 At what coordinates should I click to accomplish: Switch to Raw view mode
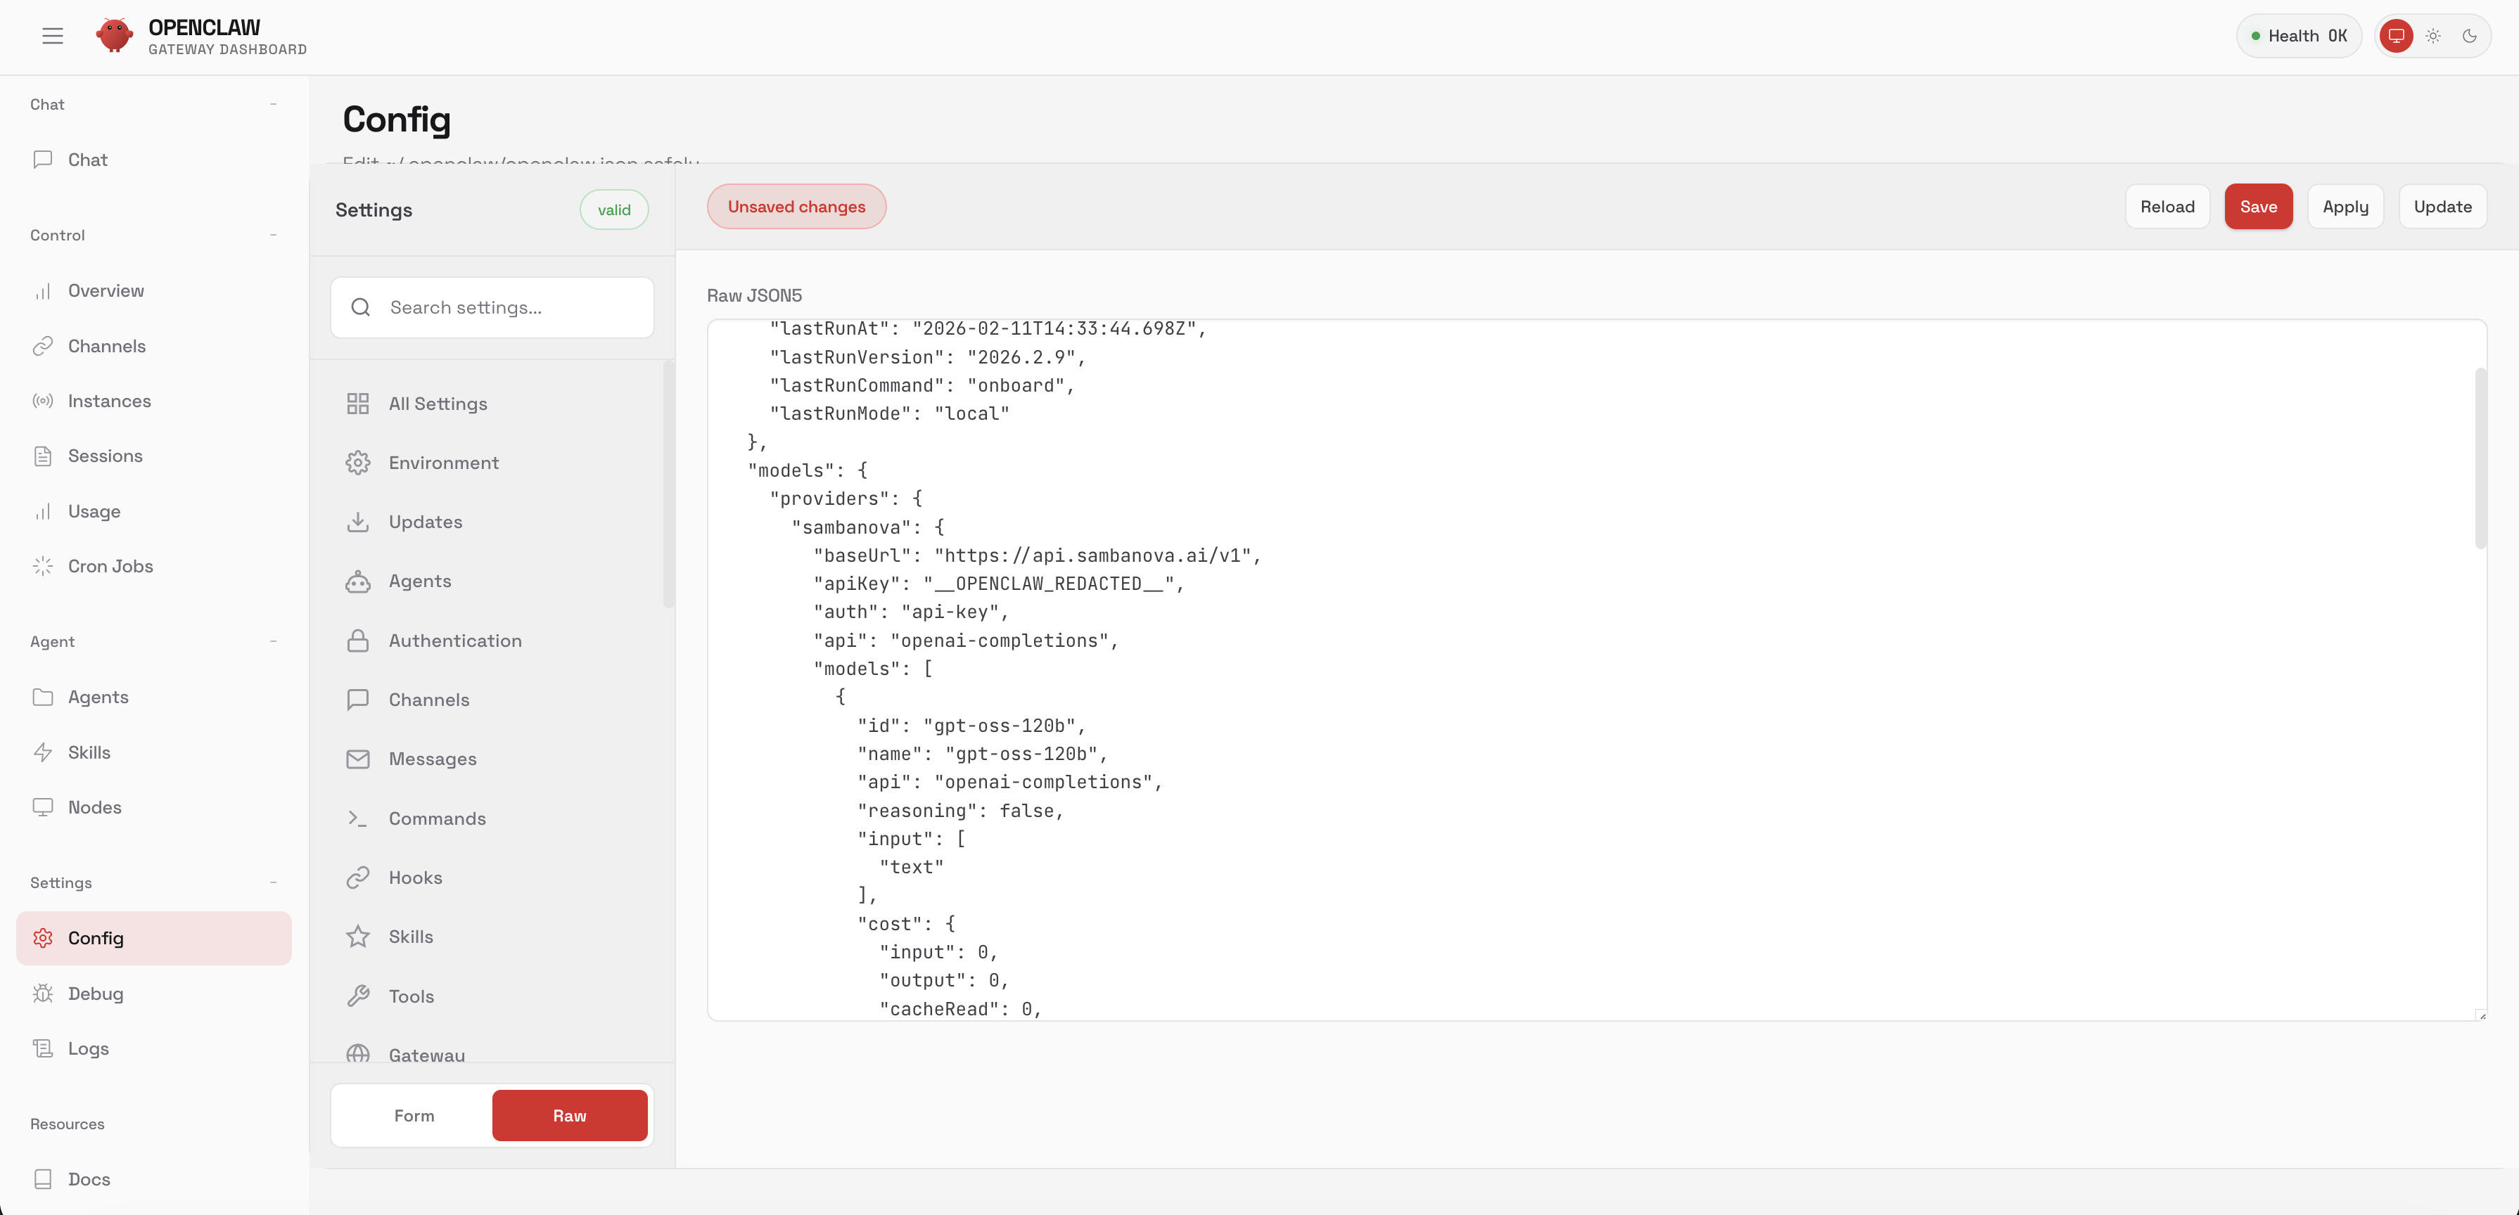tap(570, 1115)
